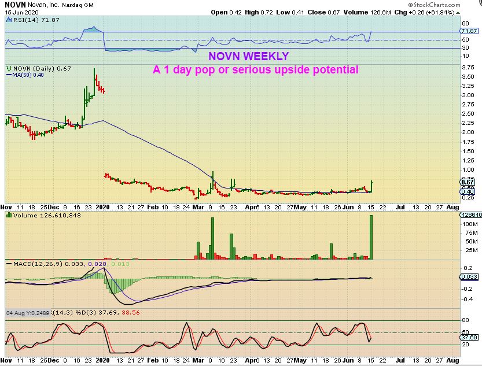Click the blue line marker before MA(50)
The image size is (482, 366).
click(8, 75)
